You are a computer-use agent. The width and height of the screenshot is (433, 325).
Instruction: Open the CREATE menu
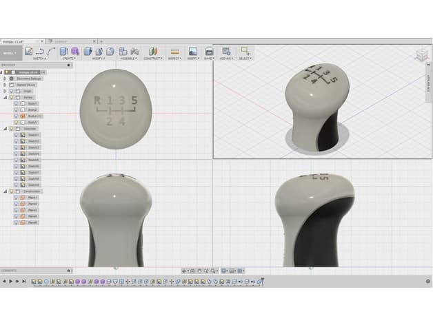(69, 59)
